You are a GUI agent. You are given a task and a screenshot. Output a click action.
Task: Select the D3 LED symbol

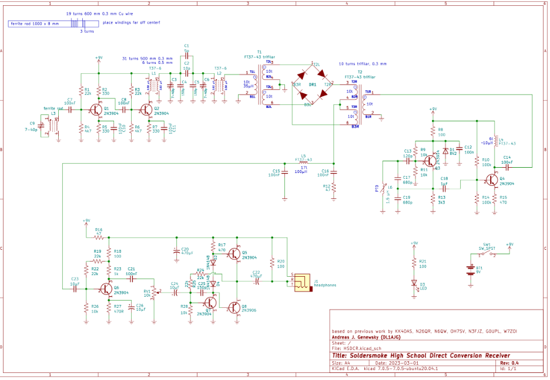pos(414,283)
